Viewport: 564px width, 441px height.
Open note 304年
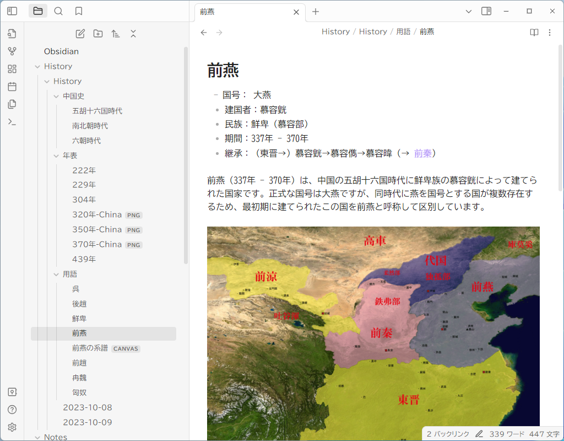pyautogui.click(x=84, y=200)
